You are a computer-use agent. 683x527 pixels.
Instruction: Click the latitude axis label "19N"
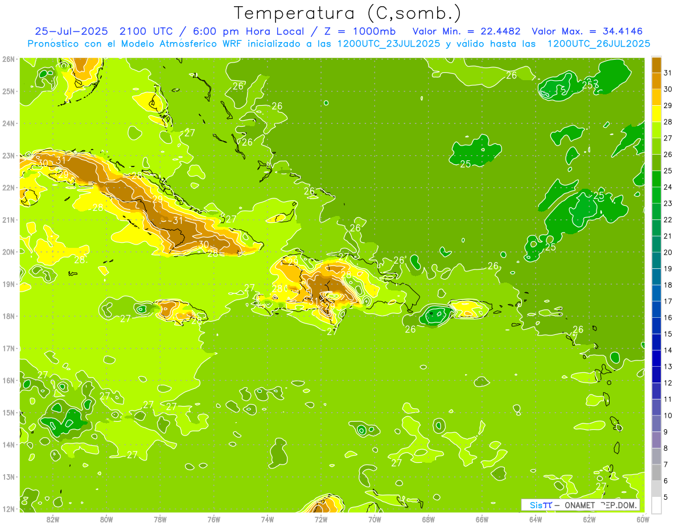pos(8,284)
